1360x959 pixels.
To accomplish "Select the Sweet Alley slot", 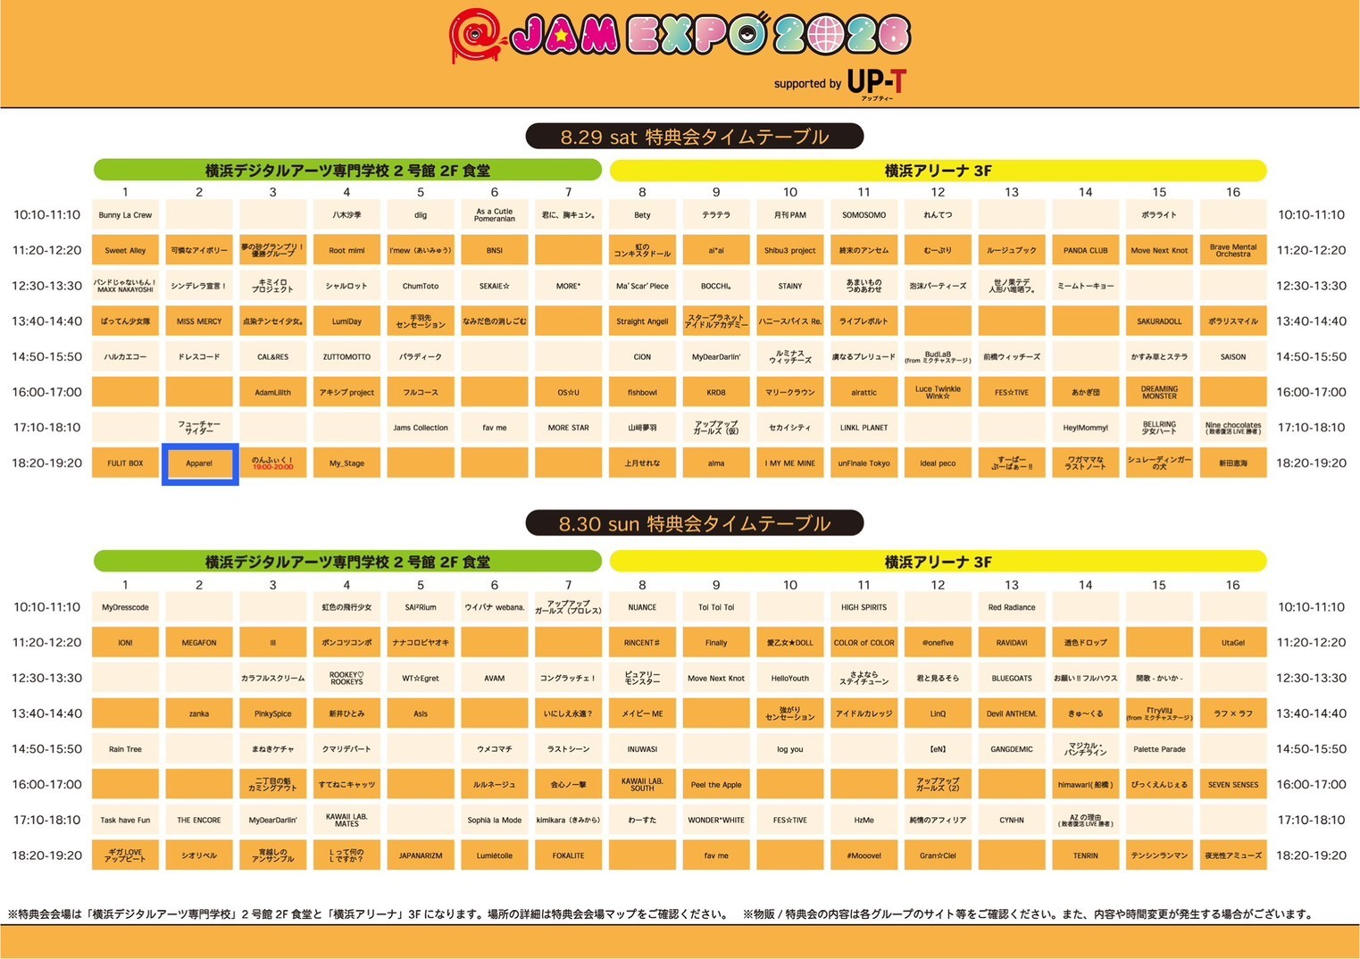I will point(125,250).
